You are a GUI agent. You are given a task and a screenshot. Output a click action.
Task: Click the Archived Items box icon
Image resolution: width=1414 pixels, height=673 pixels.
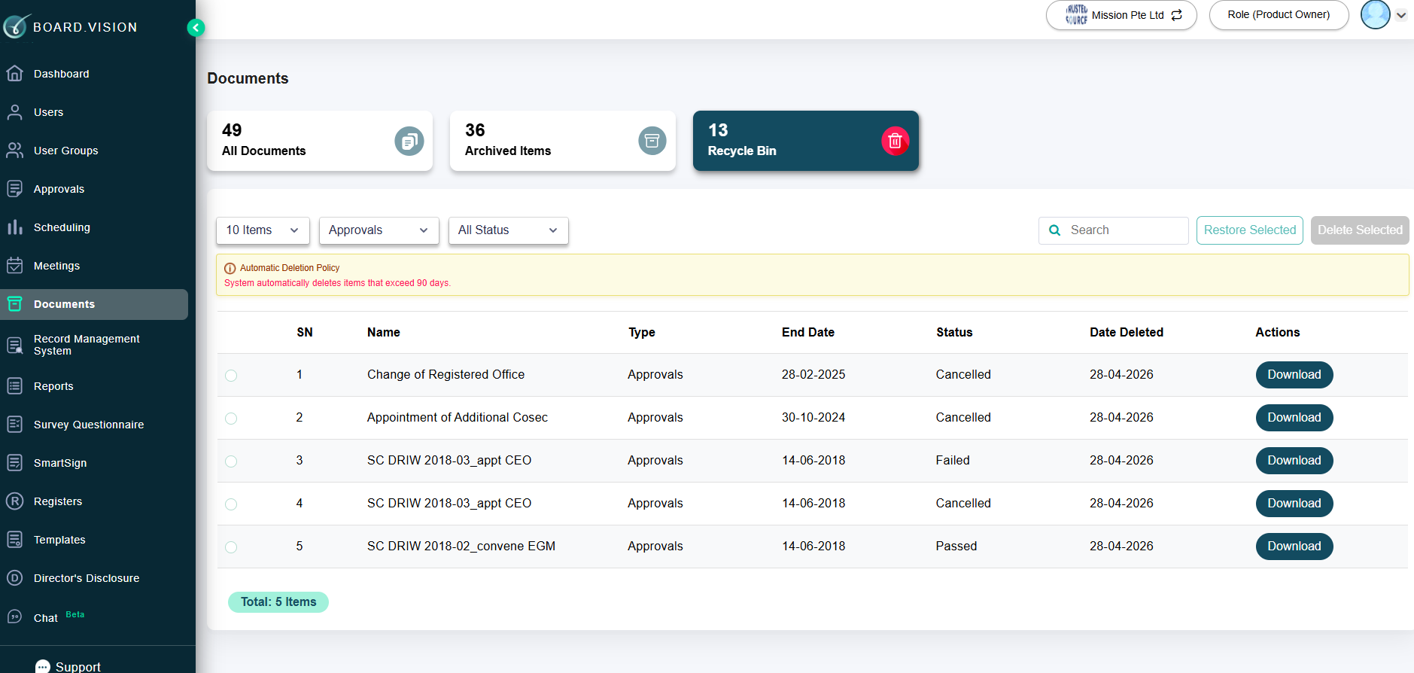[652, 141]
